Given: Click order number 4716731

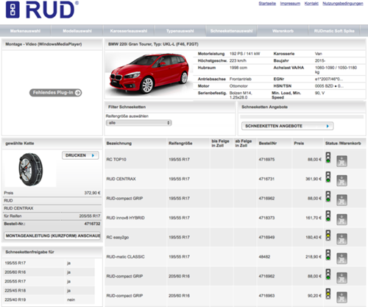Looking at the screenshot, I should (266, 179).
